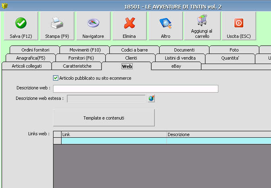Open the Articoli collegati tab

[27, 66]
